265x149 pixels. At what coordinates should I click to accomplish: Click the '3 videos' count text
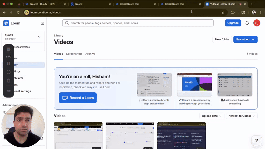coord(252,54)
